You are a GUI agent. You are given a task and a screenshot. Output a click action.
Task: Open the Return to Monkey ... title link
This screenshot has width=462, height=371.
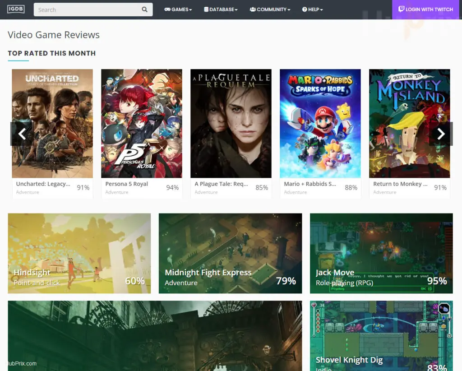click(400, 184)
